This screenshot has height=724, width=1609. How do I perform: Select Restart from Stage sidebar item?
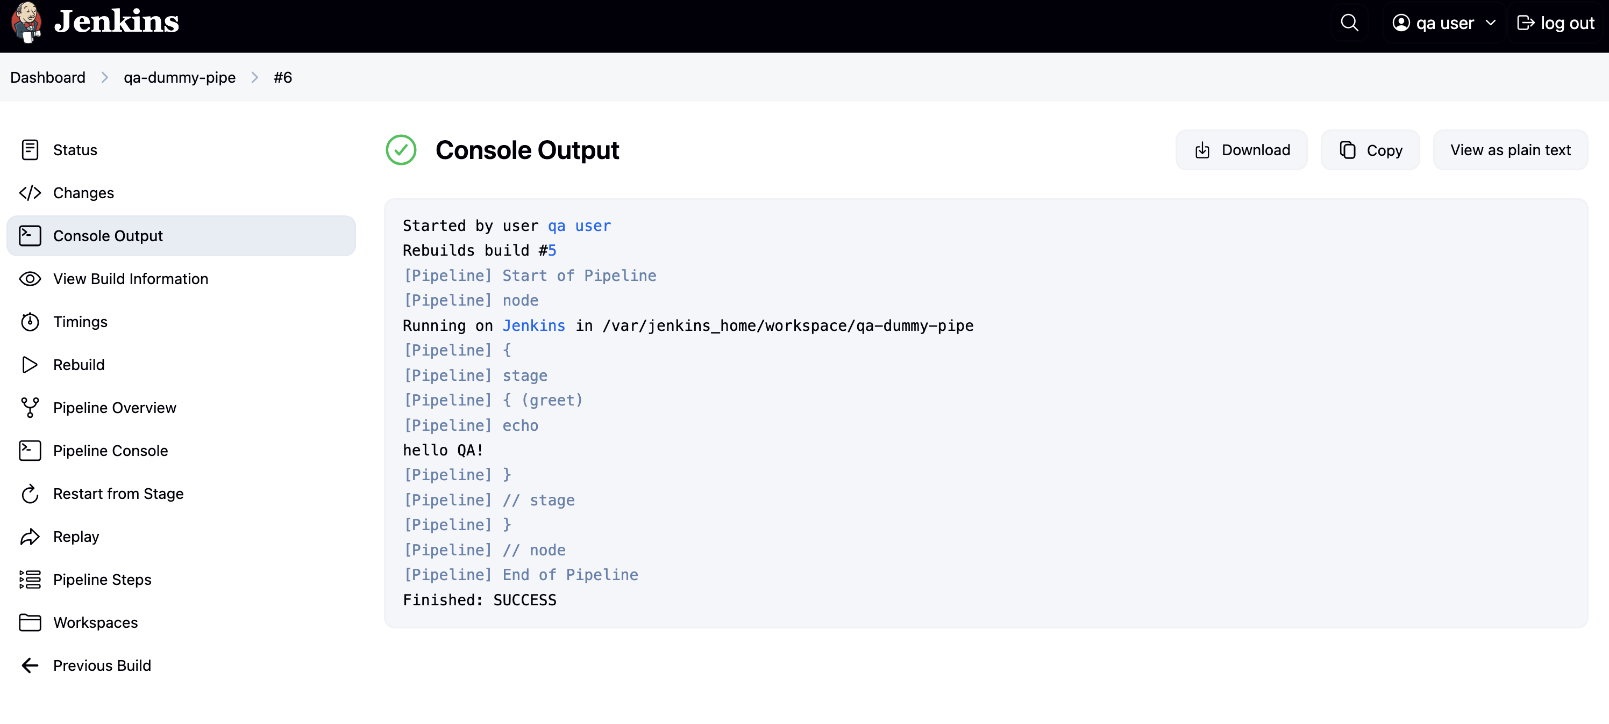pyautogui.click(x=118, y=494)
